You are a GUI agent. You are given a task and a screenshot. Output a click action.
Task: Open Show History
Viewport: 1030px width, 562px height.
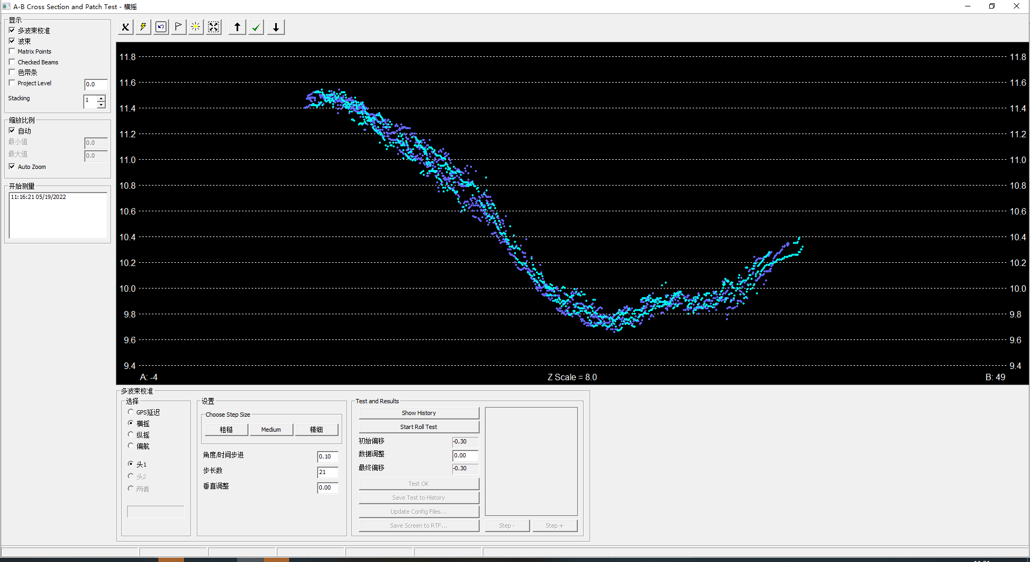pos(418,413)
